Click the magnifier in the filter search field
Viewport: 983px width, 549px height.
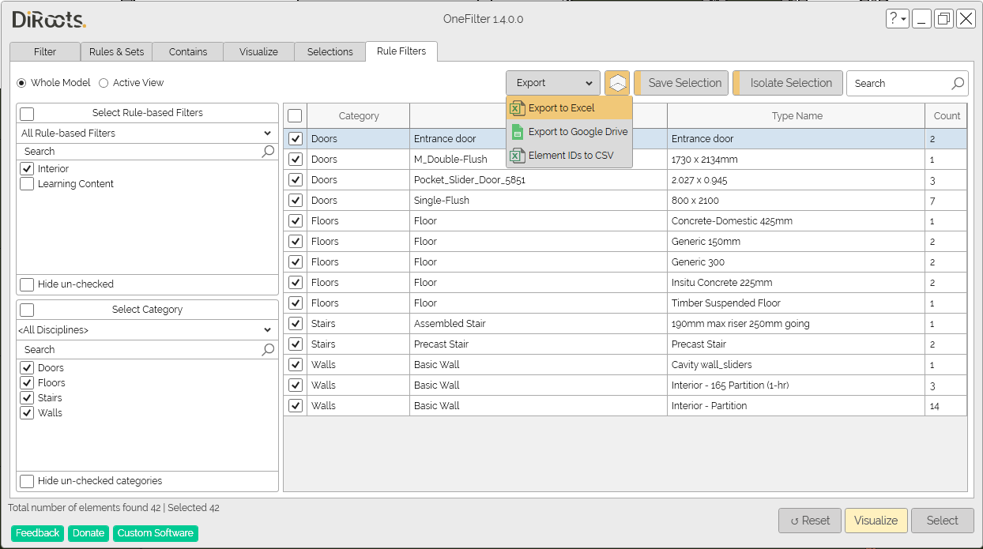click(x=269, y=151)
